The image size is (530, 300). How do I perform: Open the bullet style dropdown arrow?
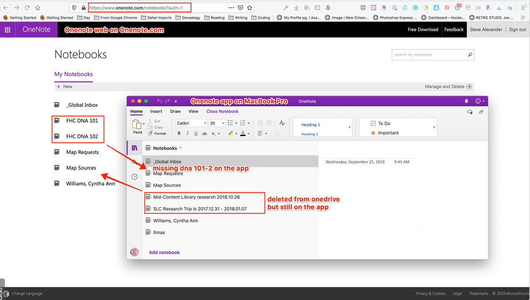click(236, 123)
